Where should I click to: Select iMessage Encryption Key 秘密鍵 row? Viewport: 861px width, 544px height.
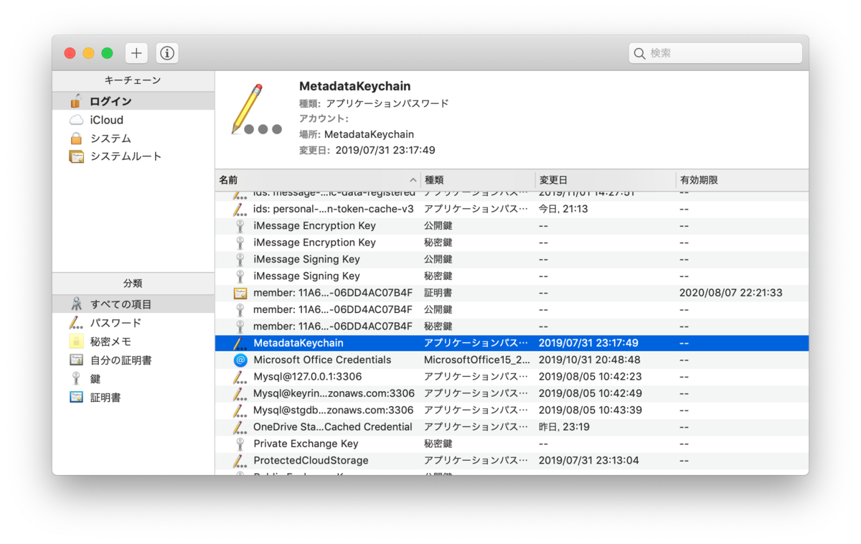[x=512, y=243]
